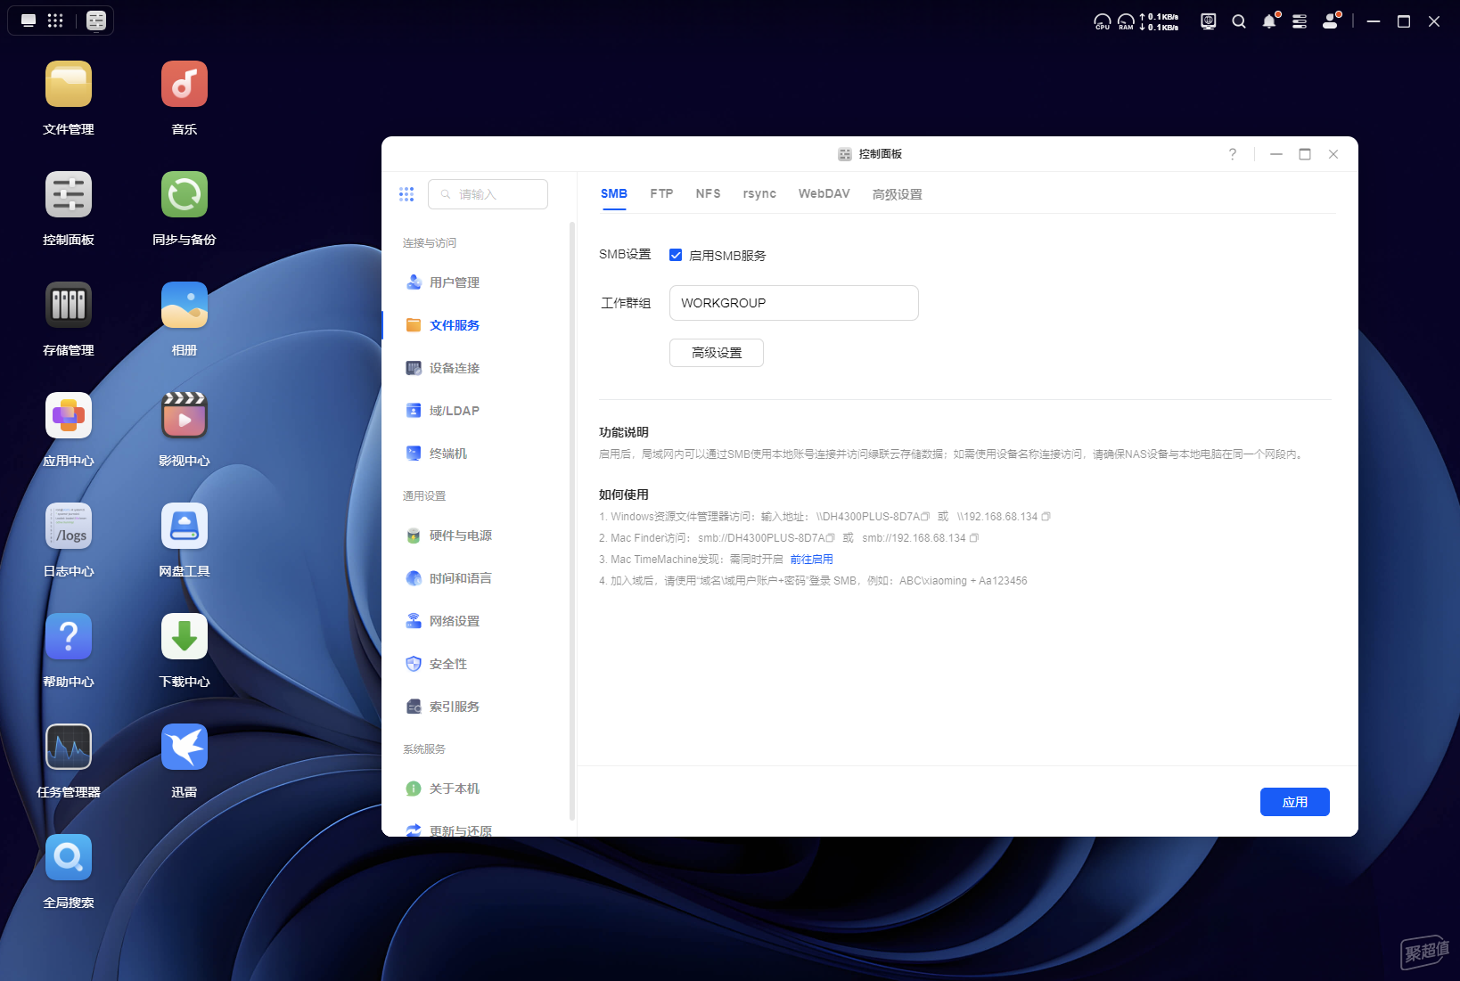
Task: Open 同步与备份 app icon
Action: 185,194
